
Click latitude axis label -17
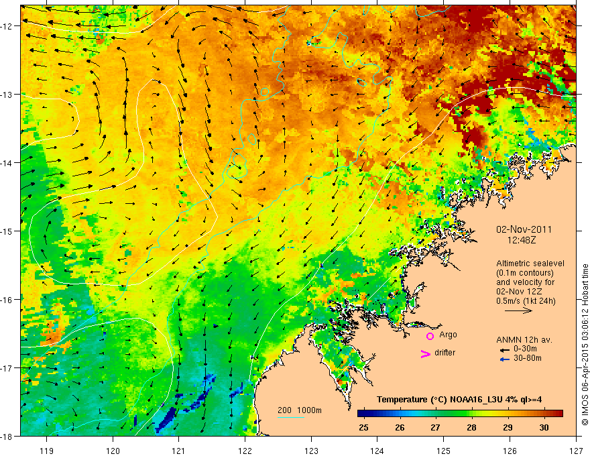pyautogui.click(x=7, y=368)
